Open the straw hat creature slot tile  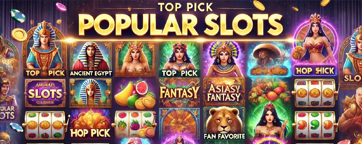click(269, 59)
